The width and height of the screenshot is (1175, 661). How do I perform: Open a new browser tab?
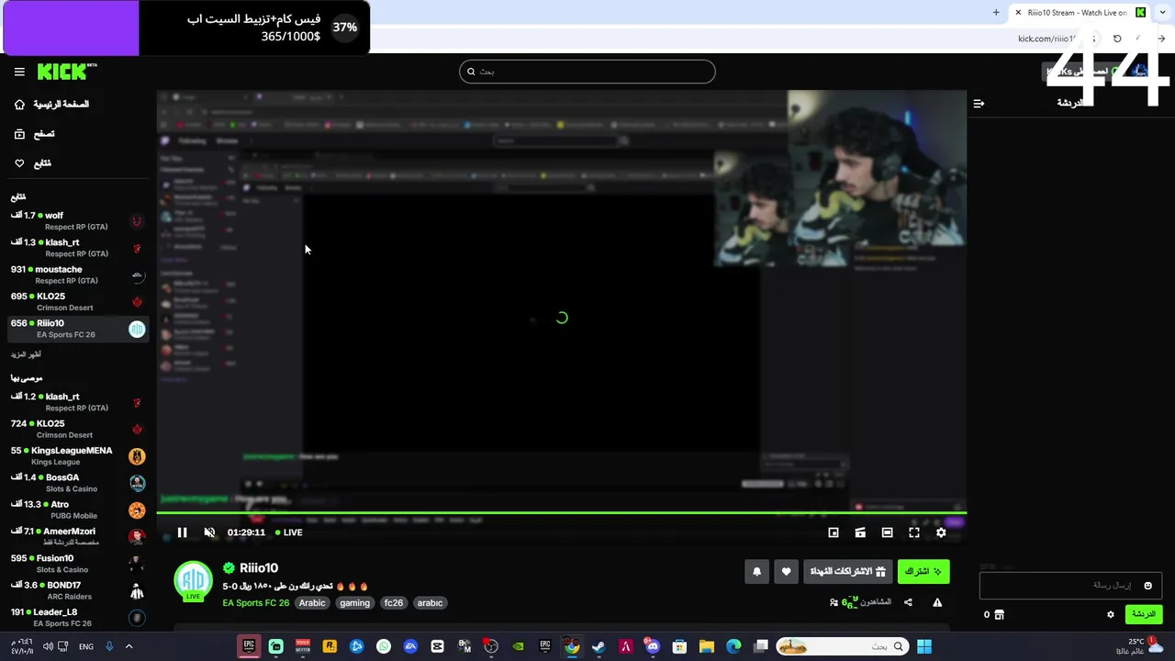[996, 13]
